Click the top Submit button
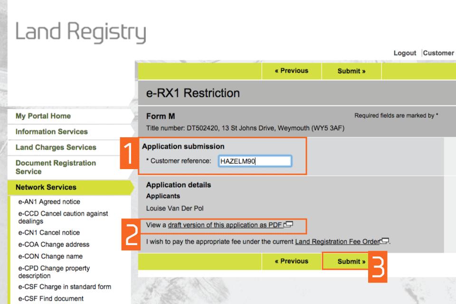 pos(351,71)
